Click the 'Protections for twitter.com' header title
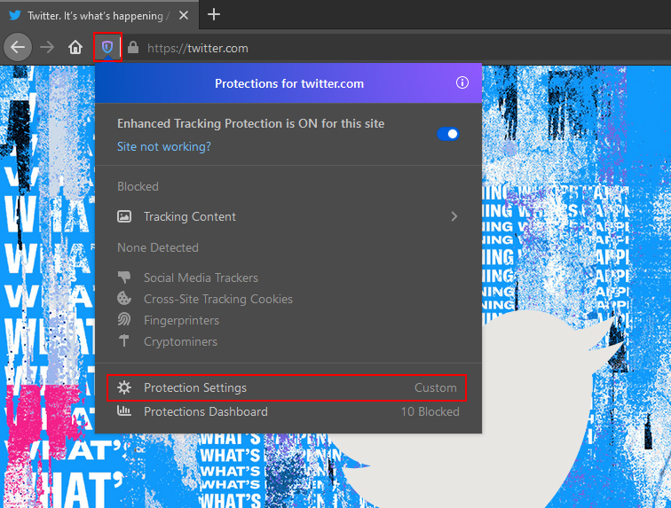Image resolution: width=671 pixels, height=508 pixels. coord(289,83)
